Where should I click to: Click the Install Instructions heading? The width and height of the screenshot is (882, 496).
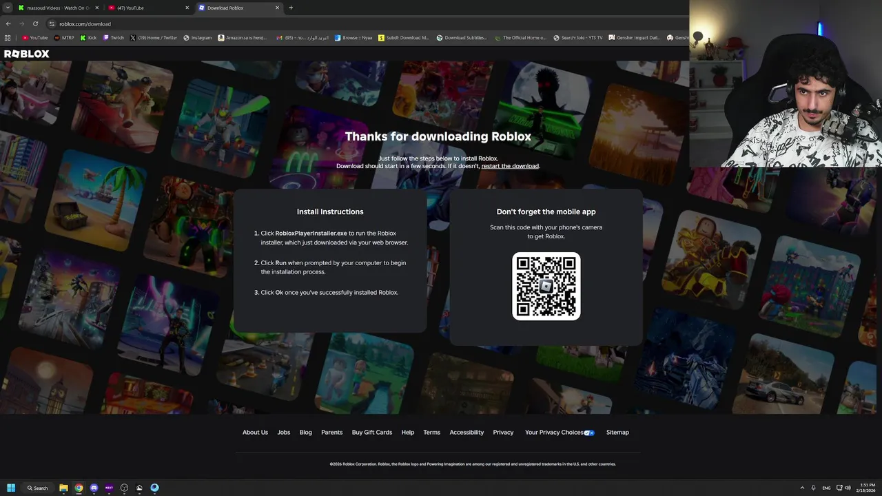(330, 211)
